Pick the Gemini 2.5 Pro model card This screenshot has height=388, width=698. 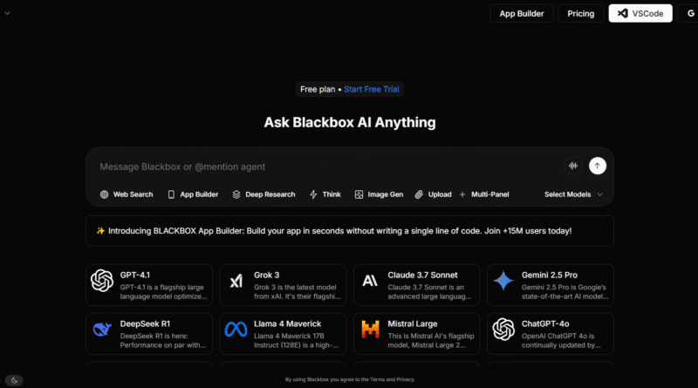coord(550,285)
